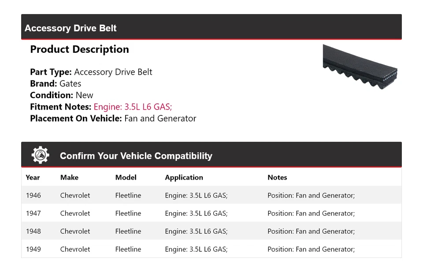
Task: Click the Model column header
Action: pos(126,177)
